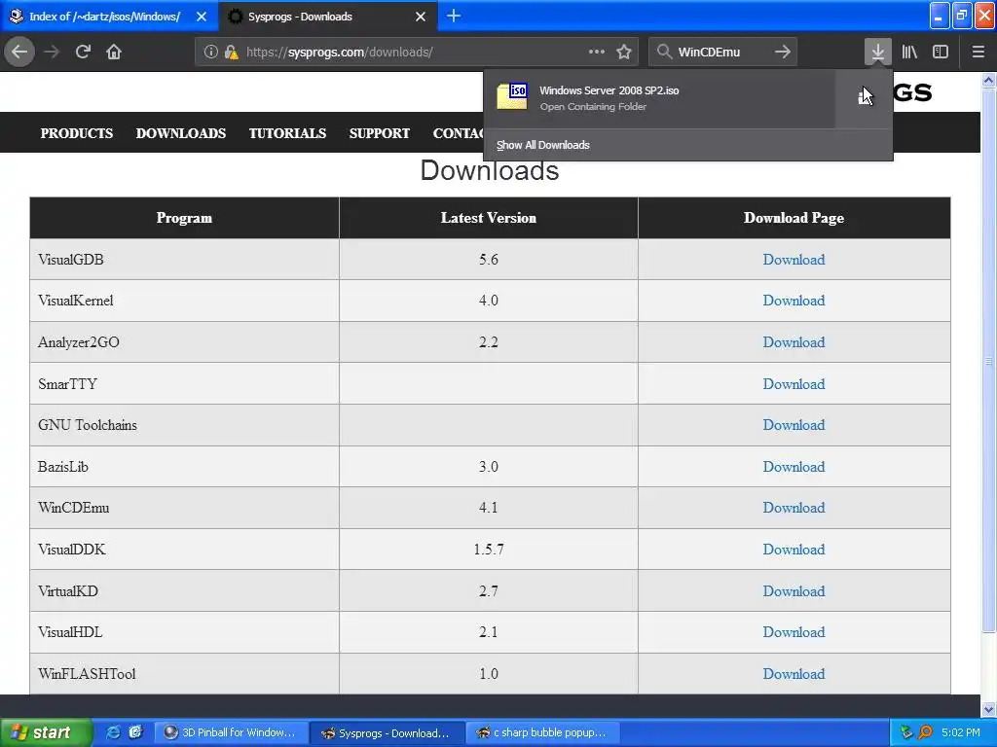Screen dimensions: 997x747
Task: Click the Program column header
Action: tap(184, 218)
